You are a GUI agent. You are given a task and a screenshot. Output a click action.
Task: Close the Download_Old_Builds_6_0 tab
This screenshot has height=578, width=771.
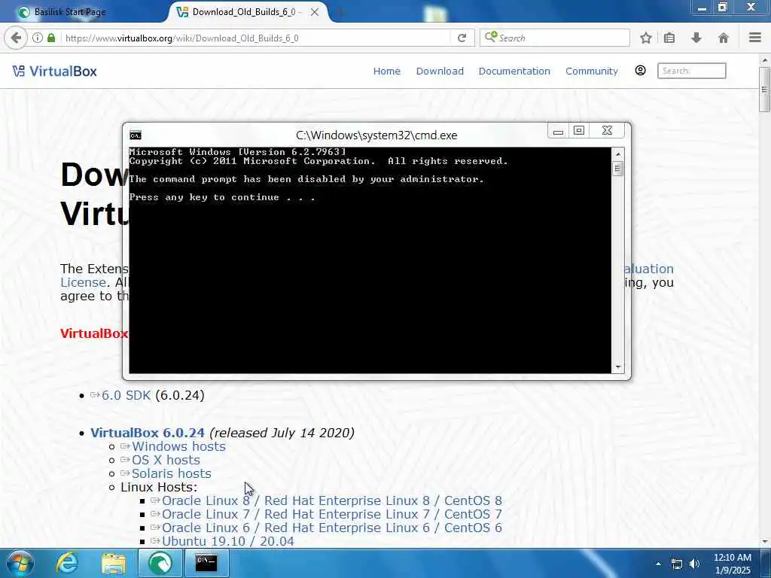pos(315,12)
